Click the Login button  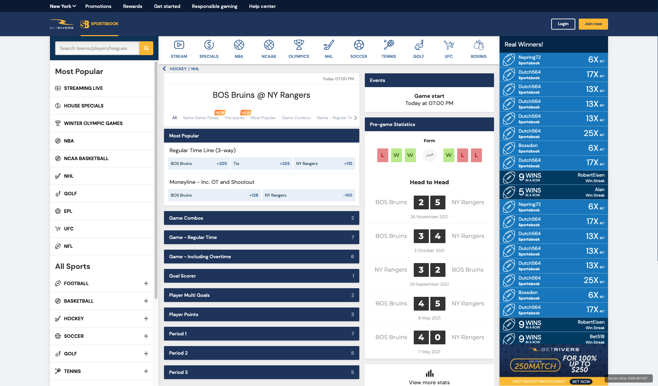[563, 24]
